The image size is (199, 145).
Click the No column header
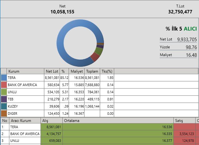point(5,120)
